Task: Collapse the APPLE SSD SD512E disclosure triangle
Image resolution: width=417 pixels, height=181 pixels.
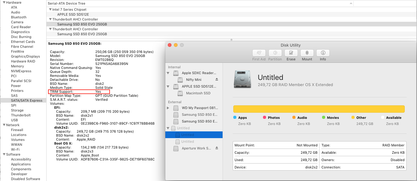Action: point(168,86)
